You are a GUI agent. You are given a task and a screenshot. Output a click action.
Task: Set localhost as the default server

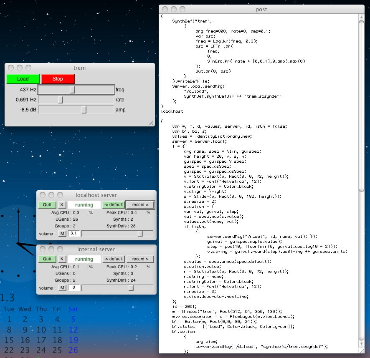(114, 205)
